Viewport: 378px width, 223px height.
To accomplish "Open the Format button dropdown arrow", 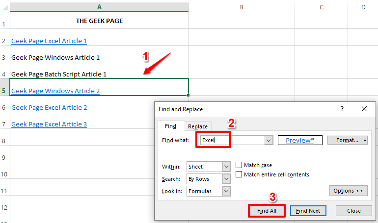I will coord(365,141).
